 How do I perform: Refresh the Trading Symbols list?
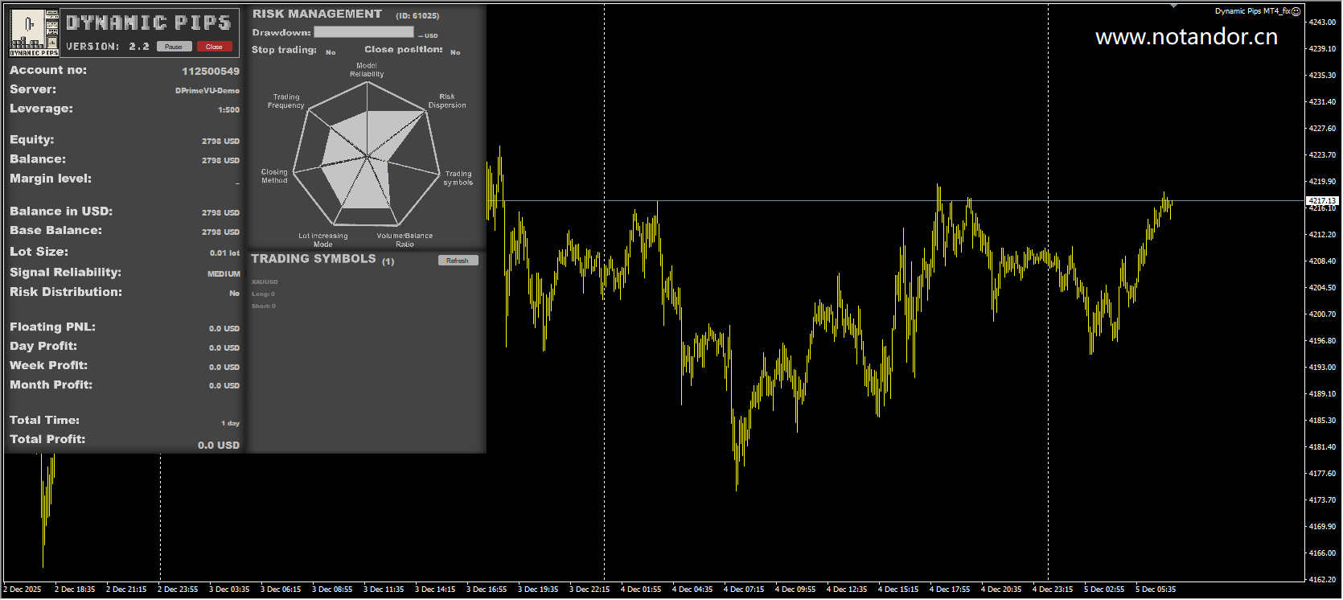pyautogui.click(x=458, y=261)
